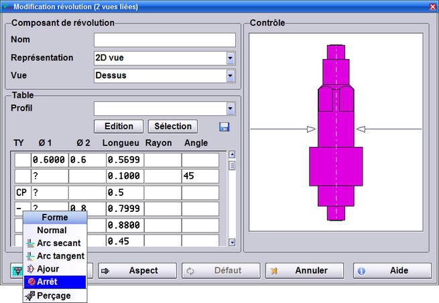
Task: Click the Aide button
Action: [392, 271]
